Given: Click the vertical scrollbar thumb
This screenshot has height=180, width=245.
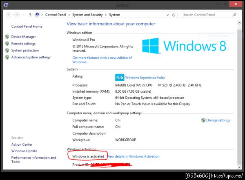Looking at the screenshot, I should pyautogui.click(x=239, y=97).
